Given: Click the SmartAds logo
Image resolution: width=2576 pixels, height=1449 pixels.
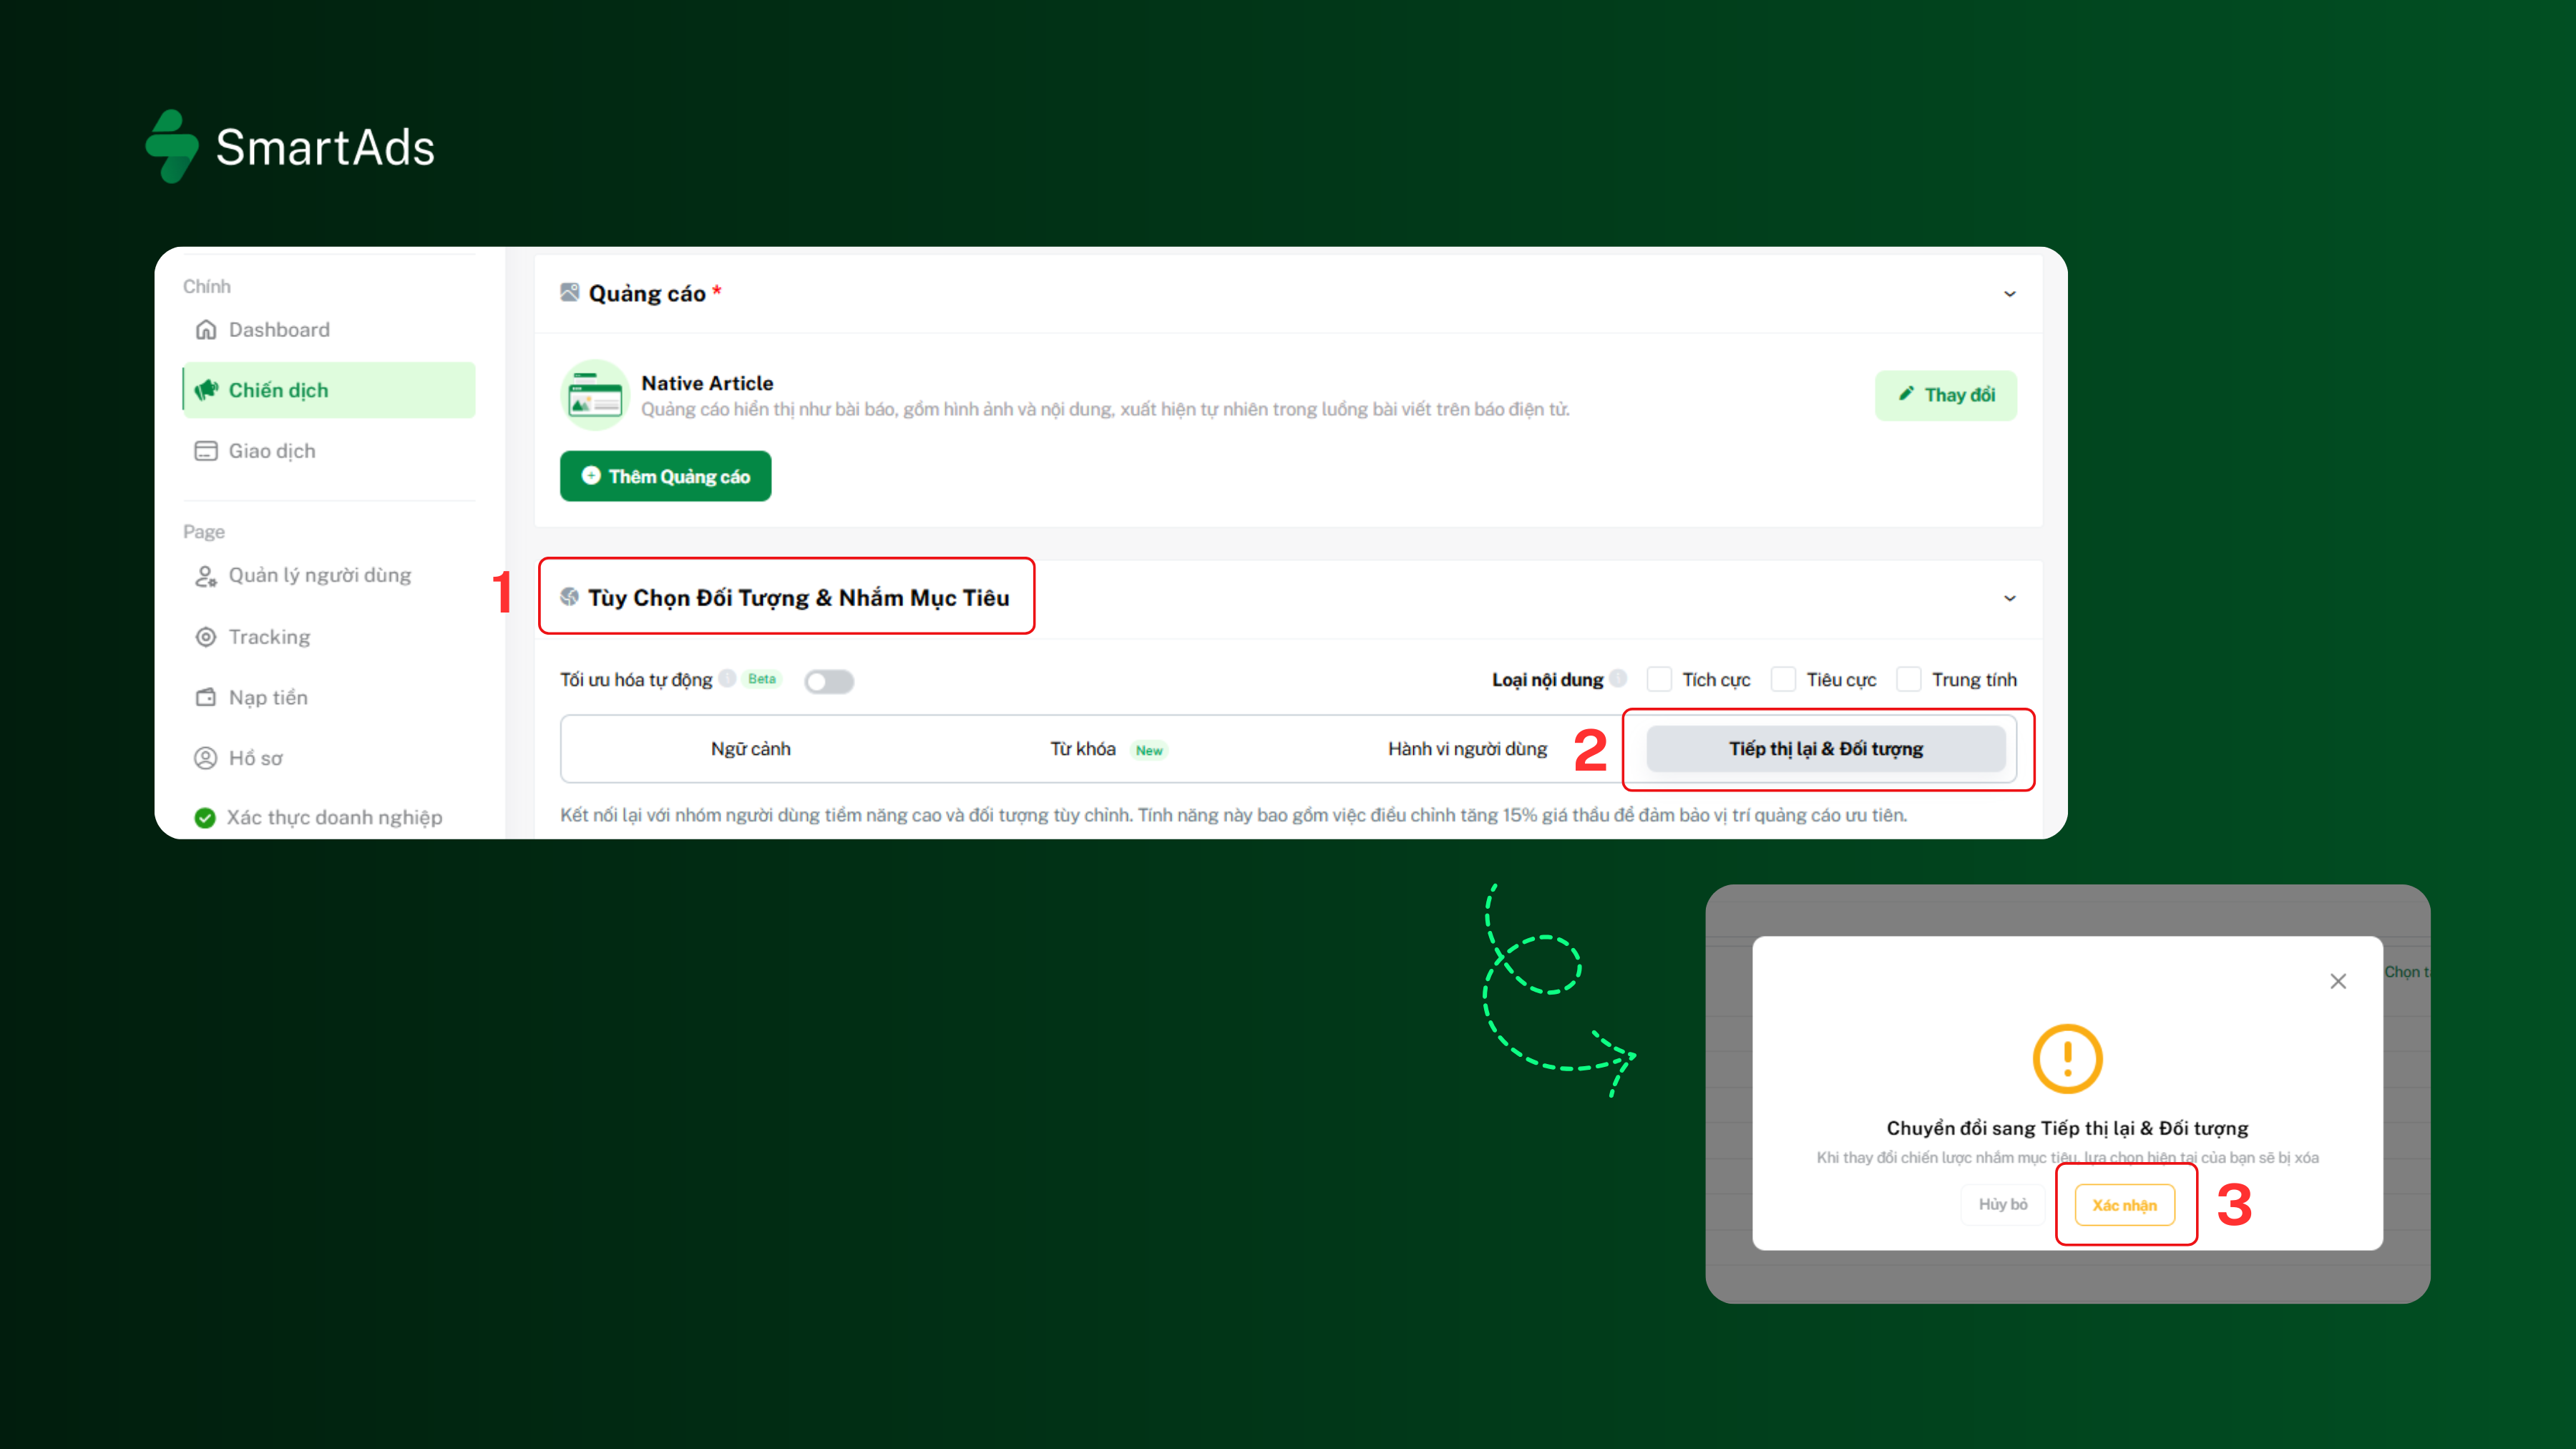Looking at the screenshot, I should point(290,146).
